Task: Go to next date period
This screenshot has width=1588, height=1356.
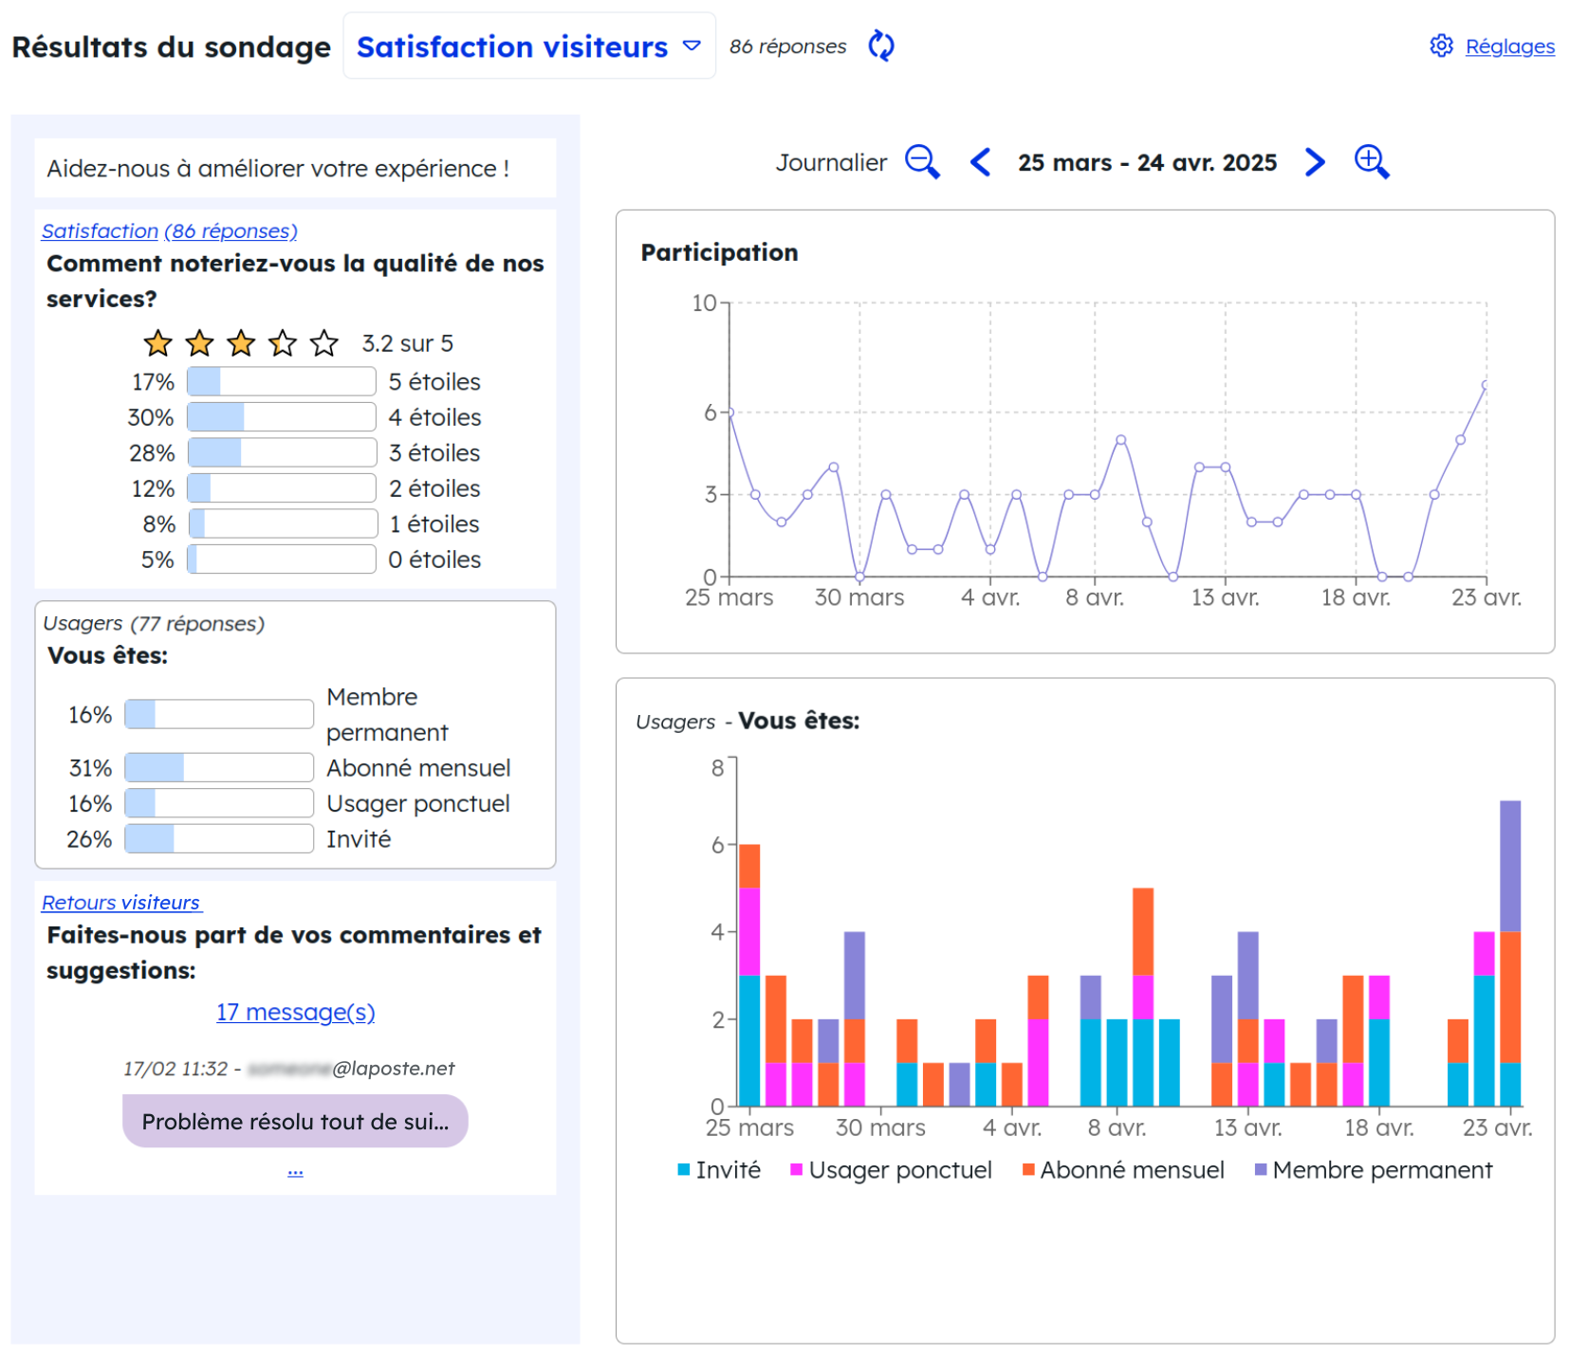Action: [x=1314, y=162]
